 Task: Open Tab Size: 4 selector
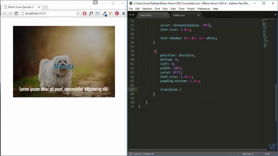click(248, 154)
